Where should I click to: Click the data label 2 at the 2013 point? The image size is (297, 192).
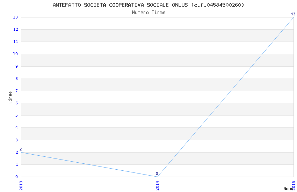pyautogui.click(x=21, y=149)
